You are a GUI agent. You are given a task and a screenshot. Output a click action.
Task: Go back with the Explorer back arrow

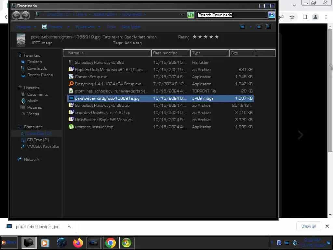point(16,15)
